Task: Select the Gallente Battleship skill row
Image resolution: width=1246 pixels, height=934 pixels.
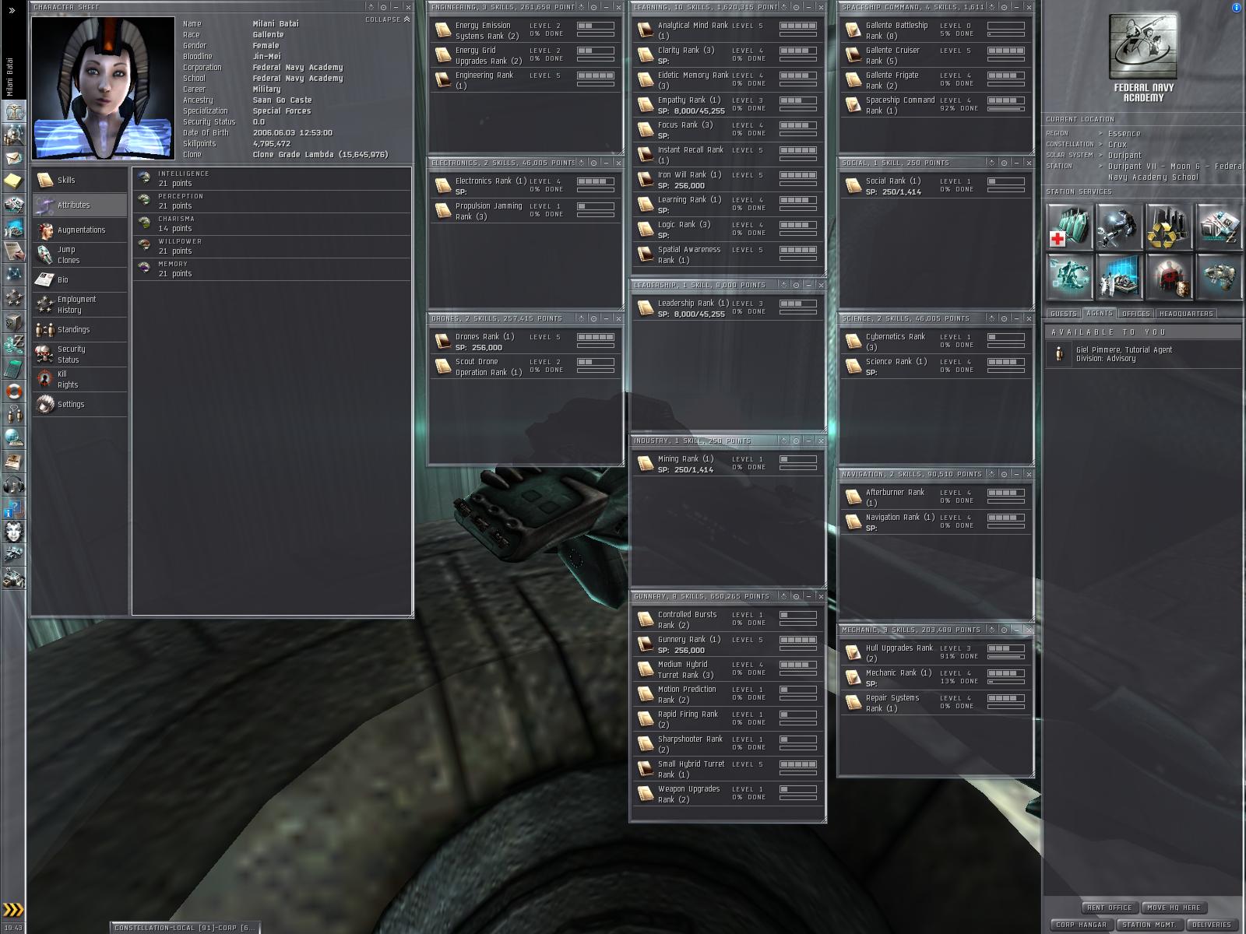Action: click(935, 30)
